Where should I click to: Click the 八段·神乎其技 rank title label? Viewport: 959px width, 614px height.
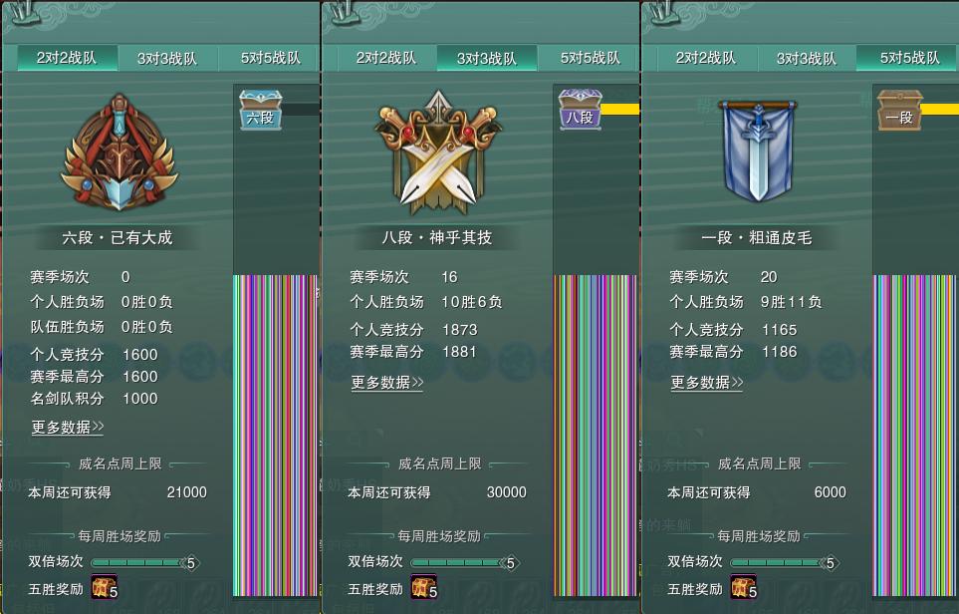tap(437, 237)
